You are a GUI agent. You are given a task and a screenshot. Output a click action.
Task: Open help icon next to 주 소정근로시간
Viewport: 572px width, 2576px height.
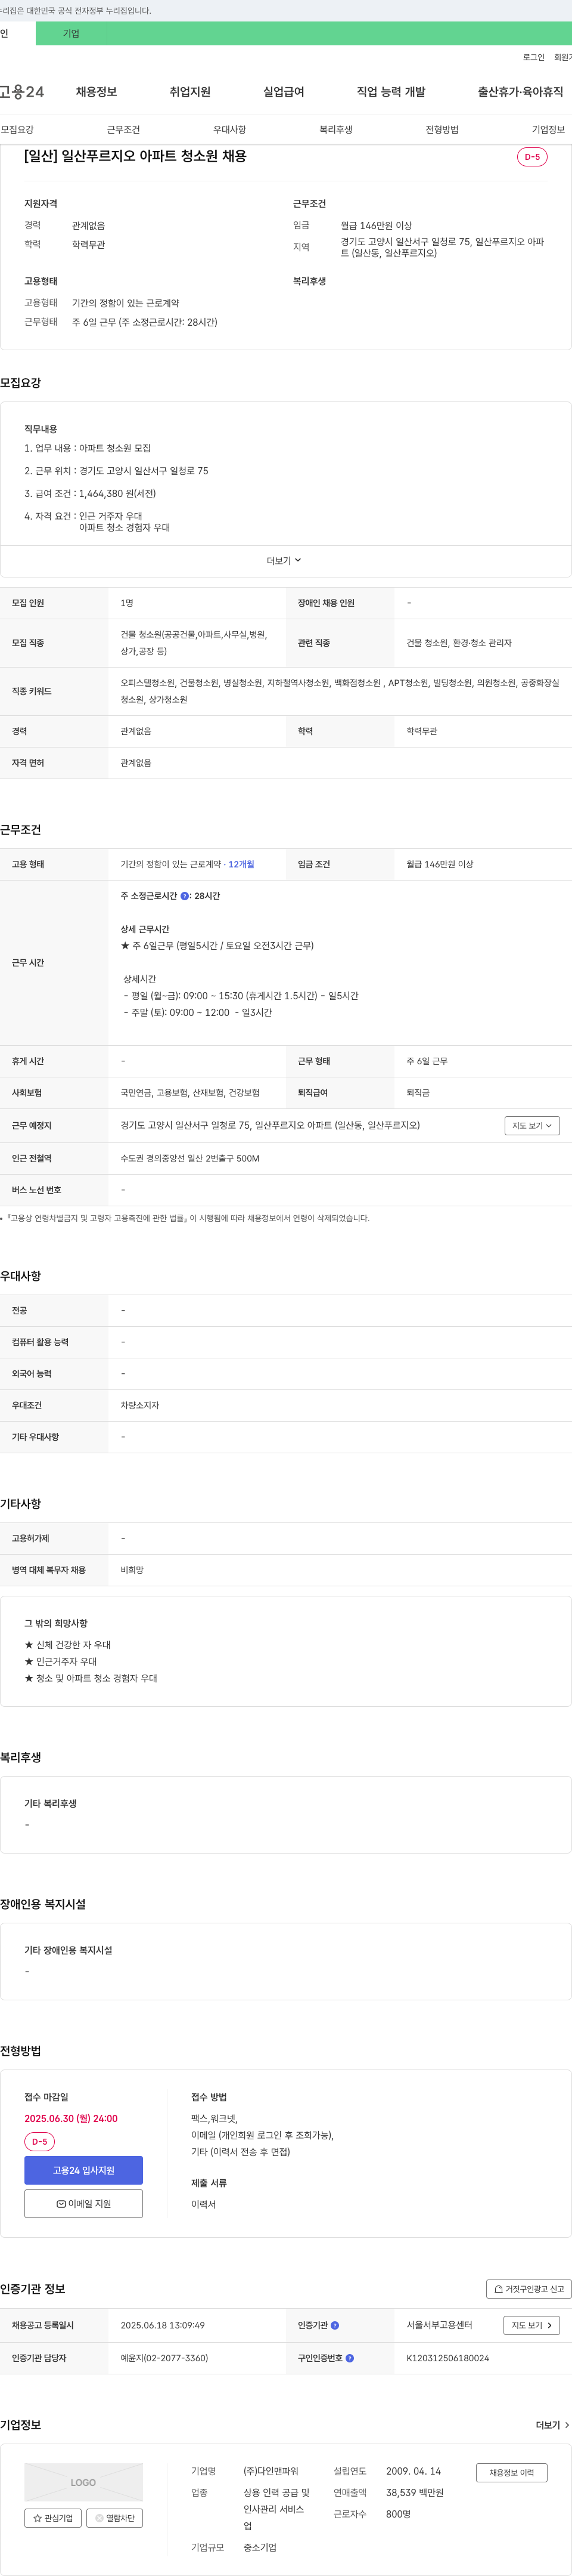coord(185,896)
